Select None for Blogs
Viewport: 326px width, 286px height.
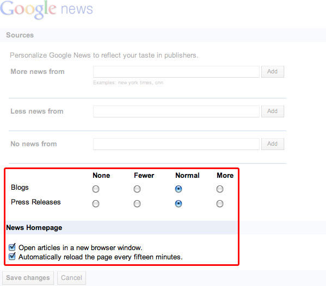click(96, 189)
